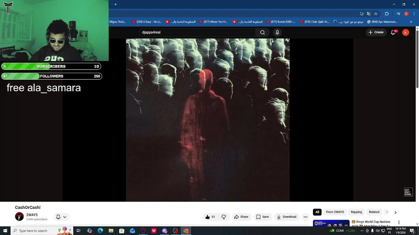419x235 pixels.
Task: Click the Create button
Action: 376,32
